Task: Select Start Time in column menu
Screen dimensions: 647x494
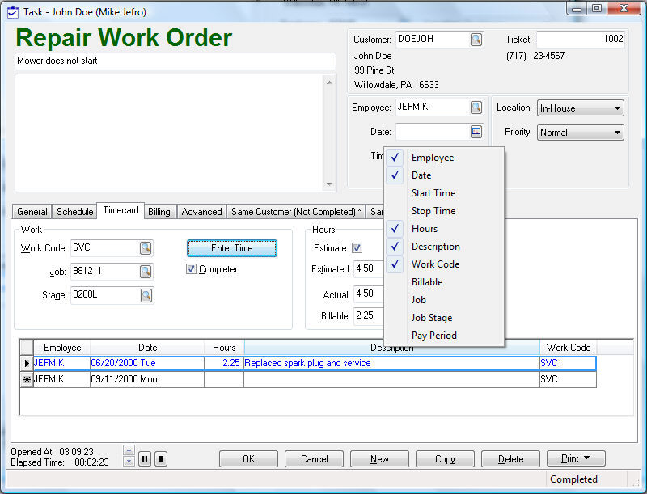Action: coord(433,193)
